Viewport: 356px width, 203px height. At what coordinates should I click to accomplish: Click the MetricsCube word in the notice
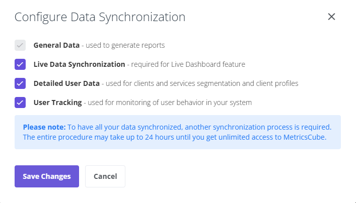pyautogui.click(x=304, y=137)
